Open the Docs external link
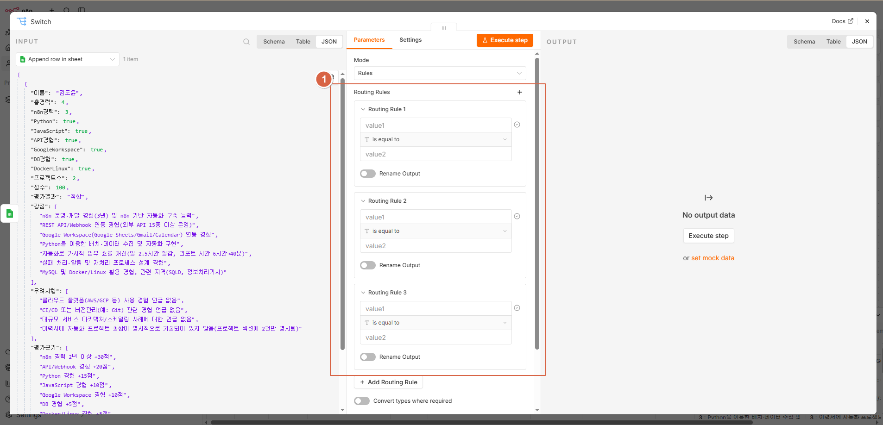883x425 pixels. click(x=842, y=21)
